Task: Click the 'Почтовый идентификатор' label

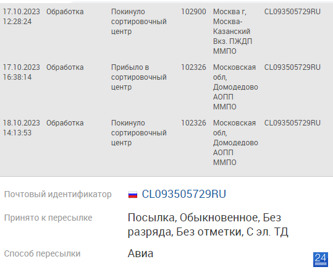Action: click(58, 195)
